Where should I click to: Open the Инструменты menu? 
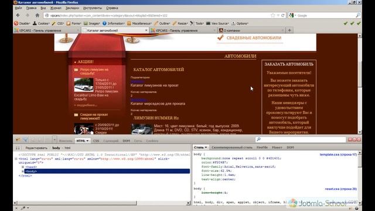click(x=93, y=8)
